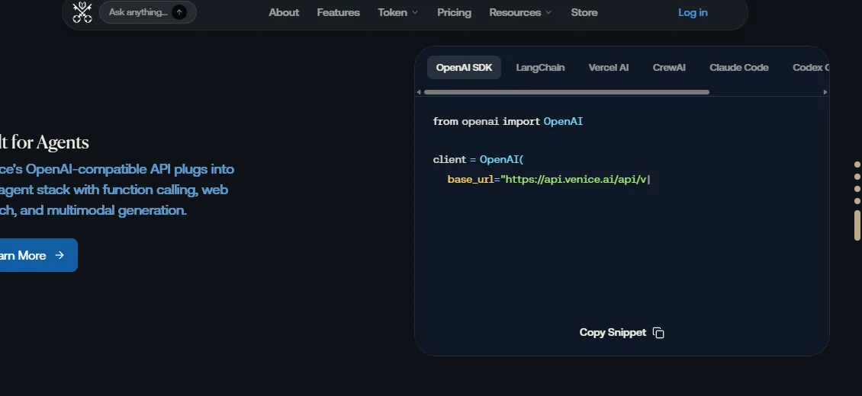This screenshot has width=862, height=396.
Task: Click the first section indicator dot
Action: 857,164
